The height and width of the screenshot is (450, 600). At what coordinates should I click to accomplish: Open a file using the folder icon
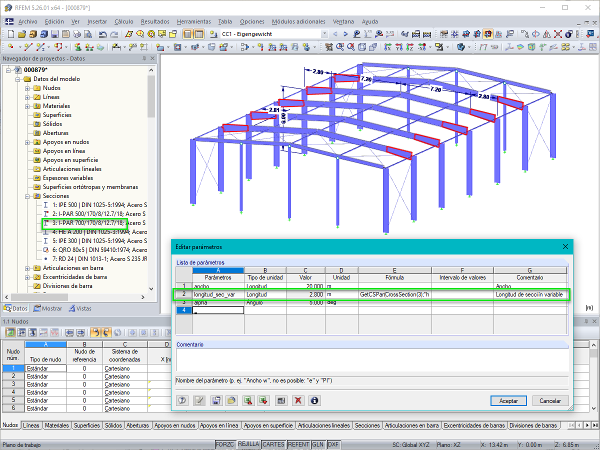click(x=21, y=34)
